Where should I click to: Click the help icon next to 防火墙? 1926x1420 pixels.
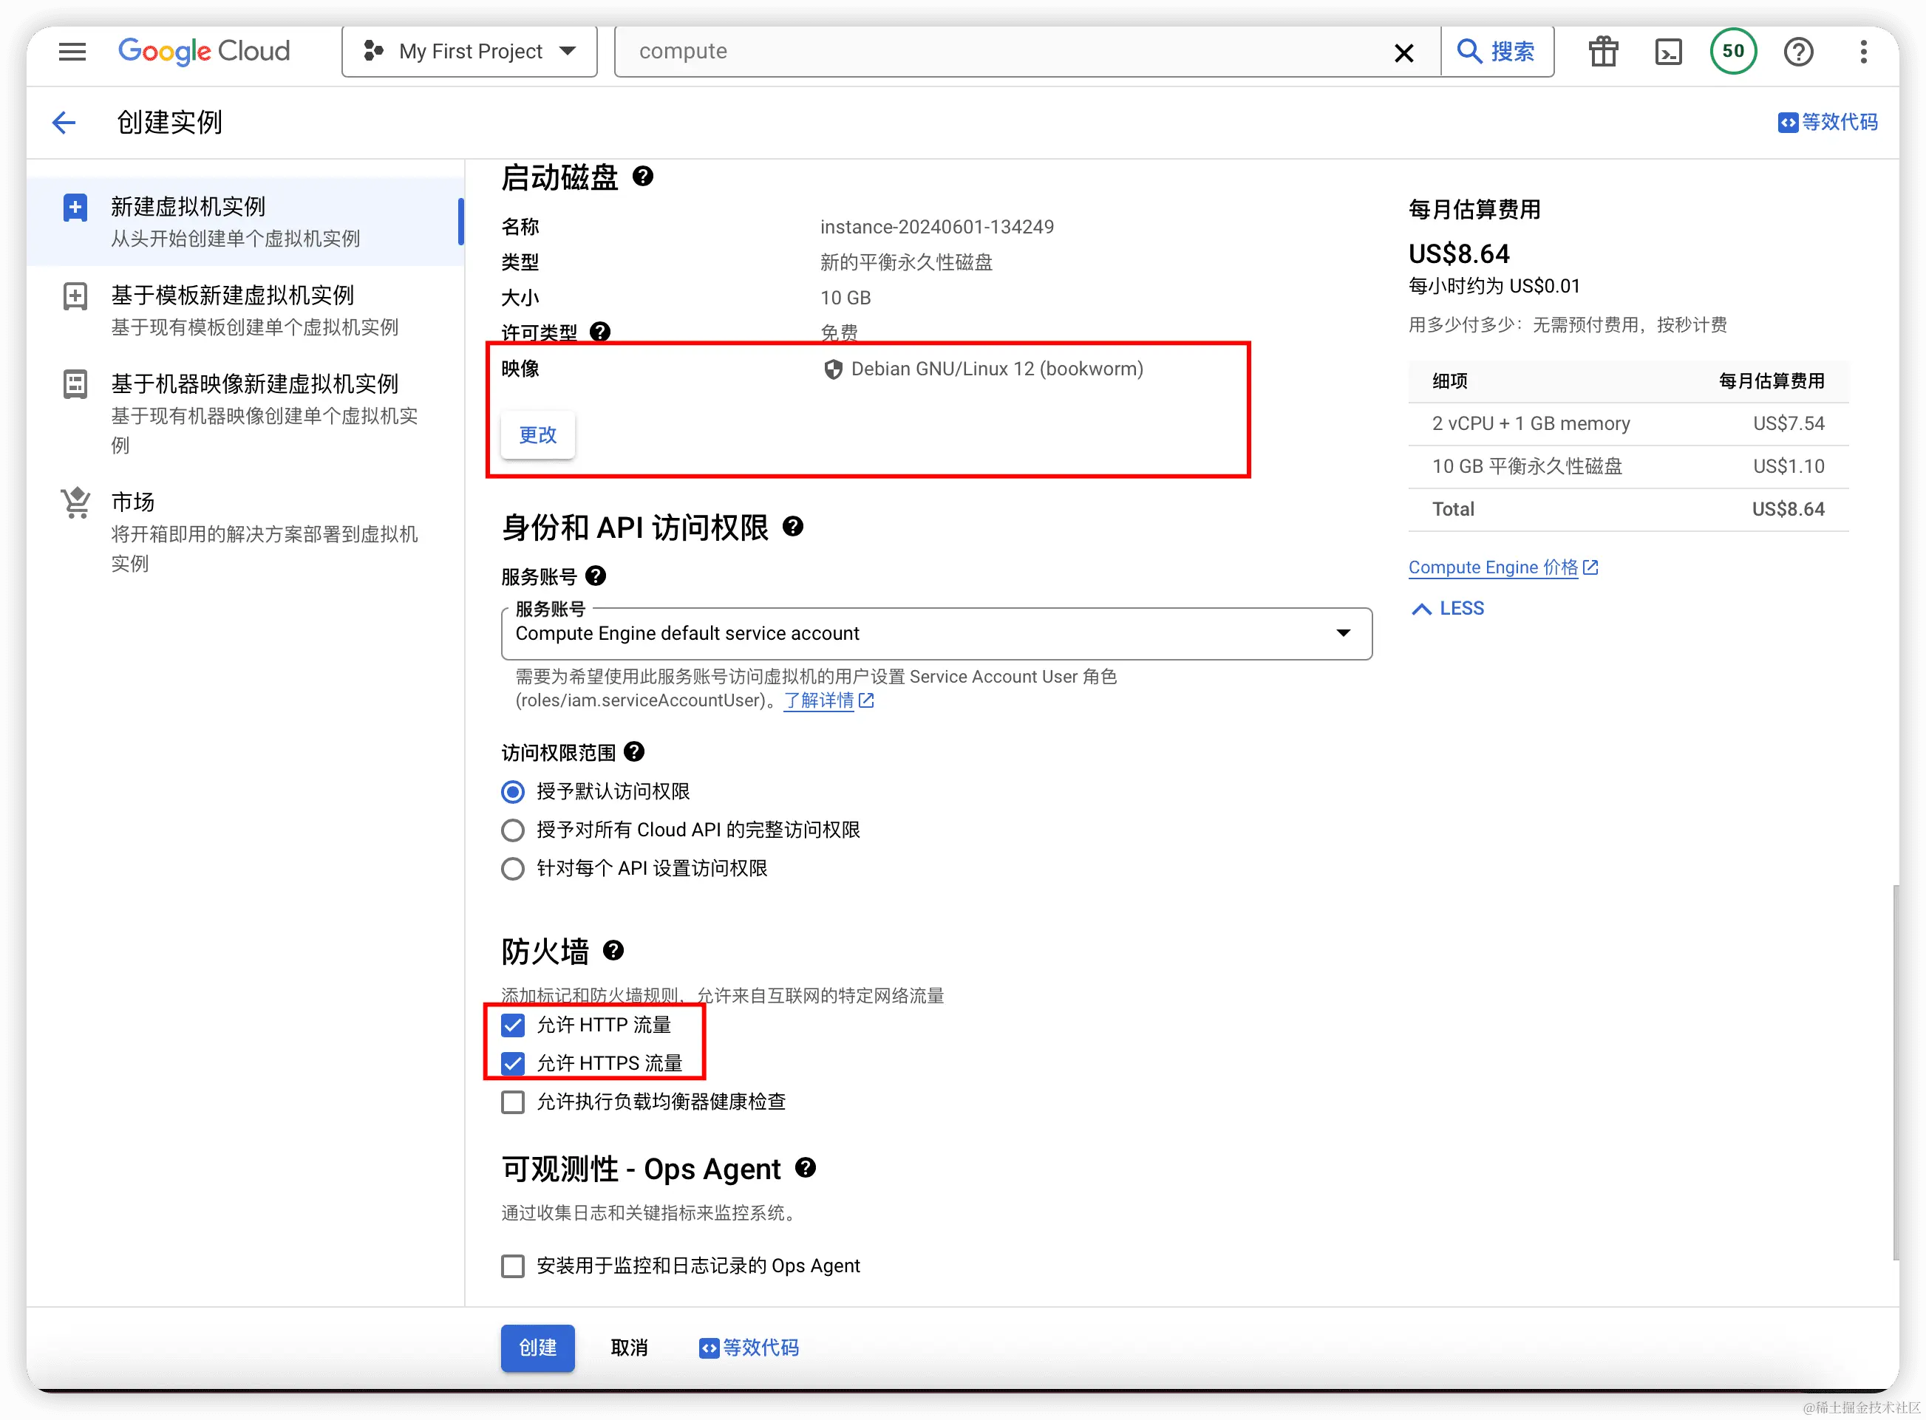click(x=613, y=951)
